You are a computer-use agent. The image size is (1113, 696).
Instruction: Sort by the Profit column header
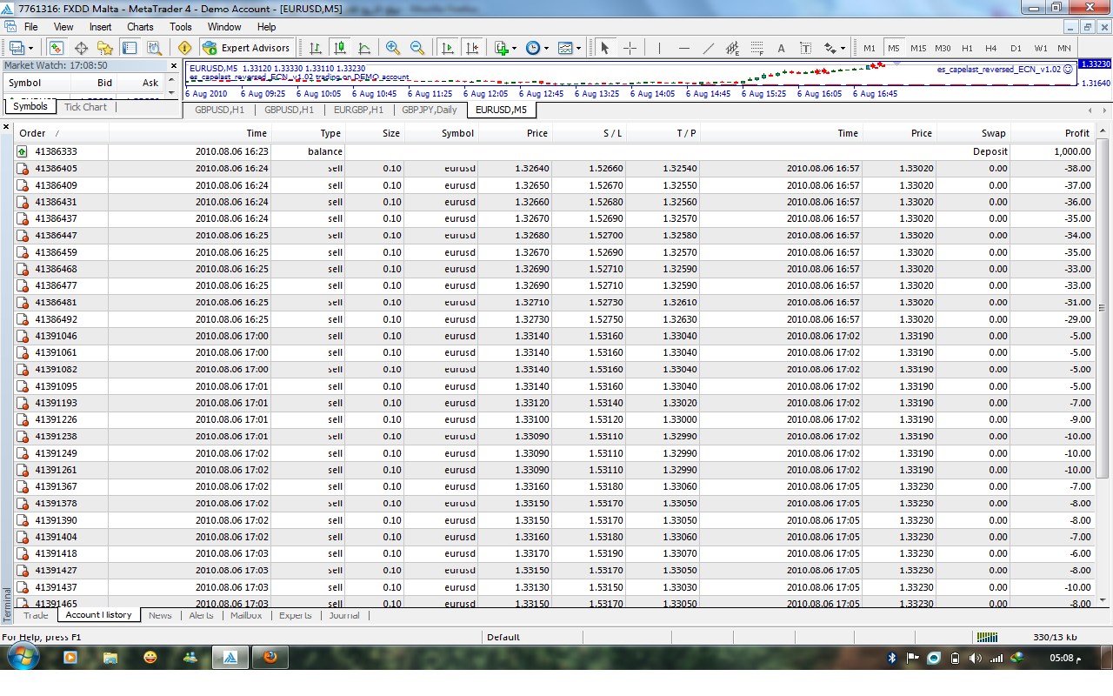tap(1051, 133)
